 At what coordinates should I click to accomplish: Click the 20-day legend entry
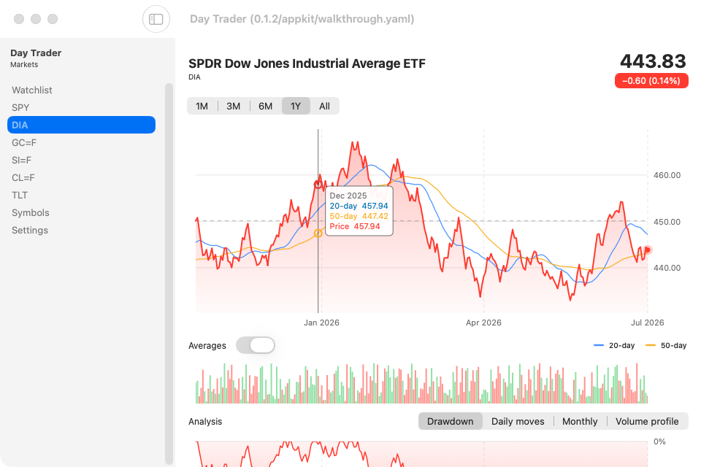[x=614, y=345]
